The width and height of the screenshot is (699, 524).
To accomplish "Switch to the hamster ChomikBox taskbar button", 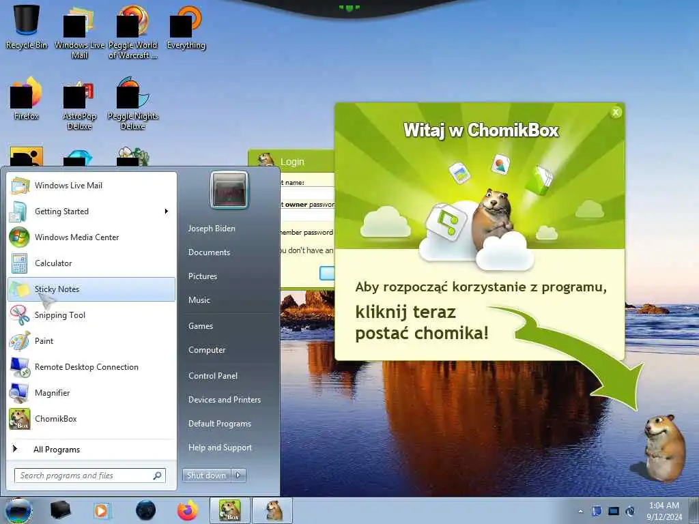I will tap(273, 510).
